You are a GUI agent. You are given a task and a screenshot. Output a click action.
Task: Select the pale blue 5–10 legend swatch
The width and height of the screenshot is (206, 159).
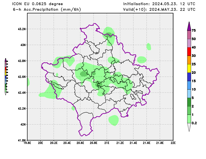[189, 94]
